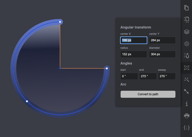Open the layers panel icon
This screenshot has width=192, height=137.
(186, 32)
